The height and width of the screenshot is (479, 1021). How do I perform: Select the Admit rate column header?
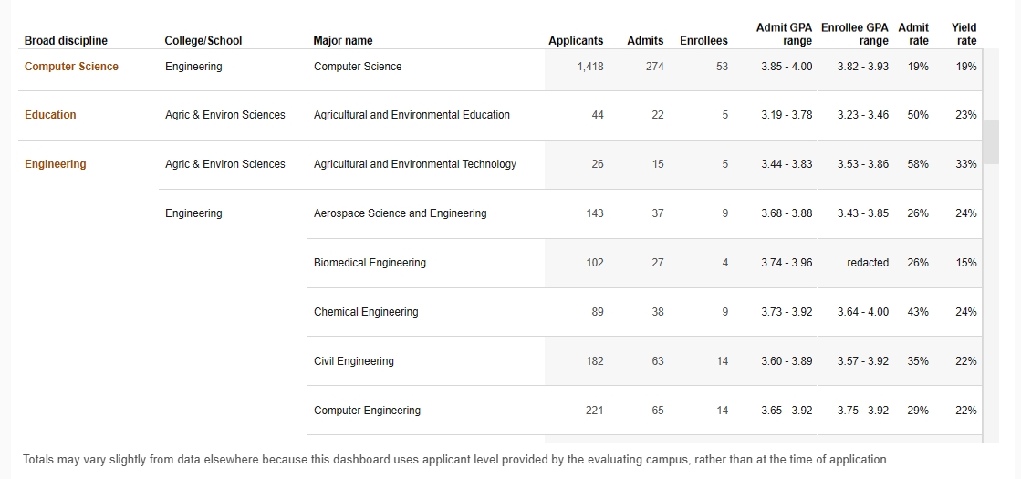pos(913,35)
